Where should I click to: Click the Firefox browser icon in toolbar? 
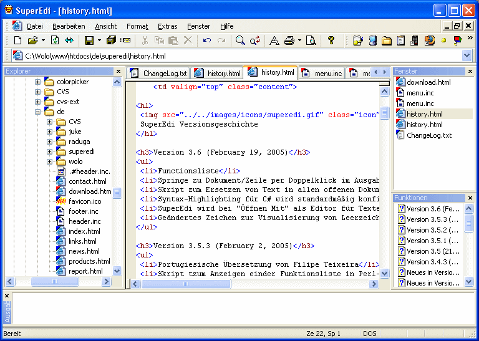coord(430,41)
